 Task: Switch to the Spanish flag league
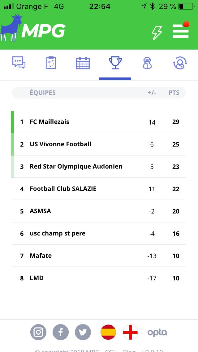pyautogui.click(x=108, y=332)
